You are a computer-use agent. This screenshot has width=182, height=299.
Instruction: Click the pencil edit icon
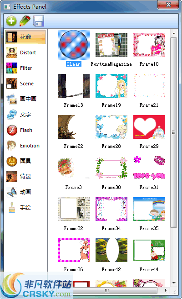(x=25, y=21)
